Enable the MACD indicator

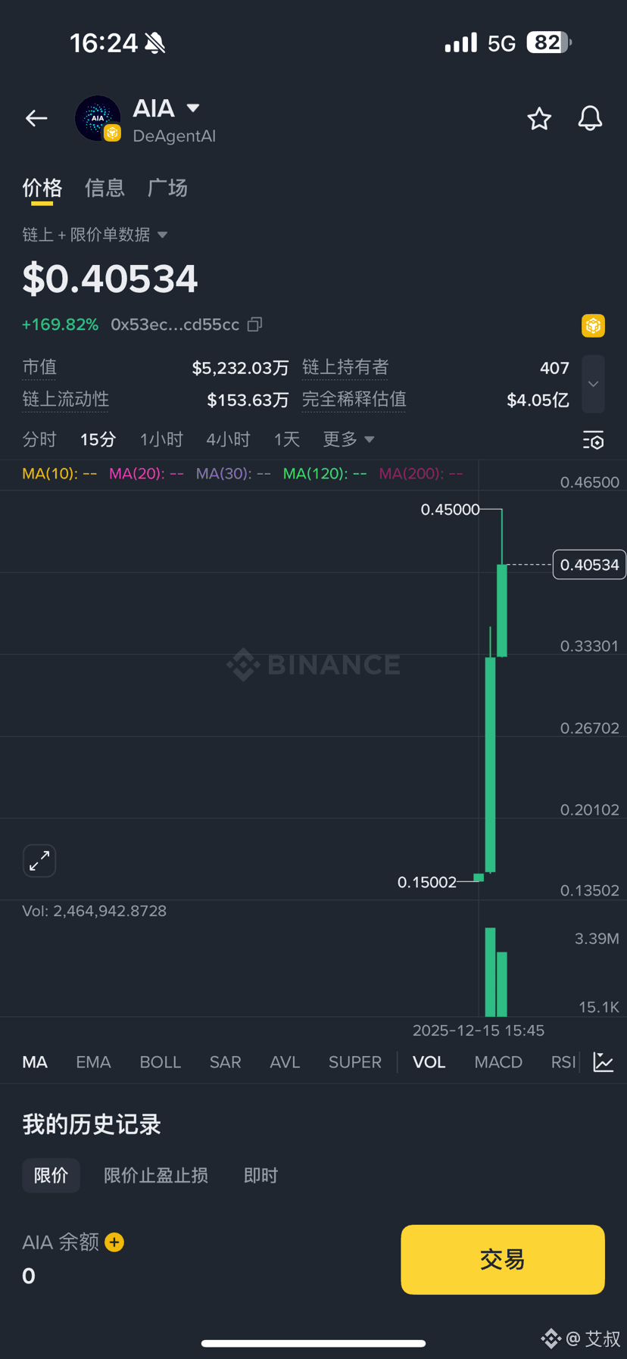[498, 1062]
